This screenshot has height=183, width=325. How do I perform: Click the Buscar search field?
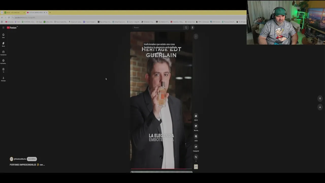point(157,27)
